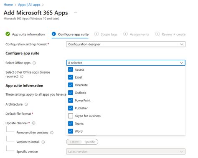Click the 'Access' label in the list

[x=79, y=69]
